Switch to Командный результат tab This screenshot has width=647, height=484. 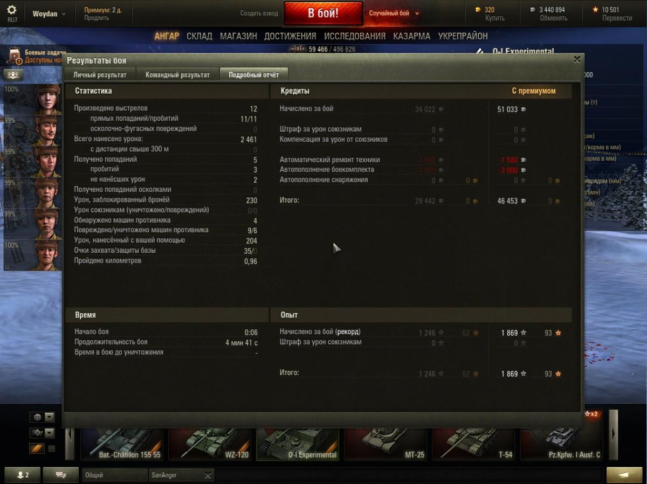click(x=177, y=75)
